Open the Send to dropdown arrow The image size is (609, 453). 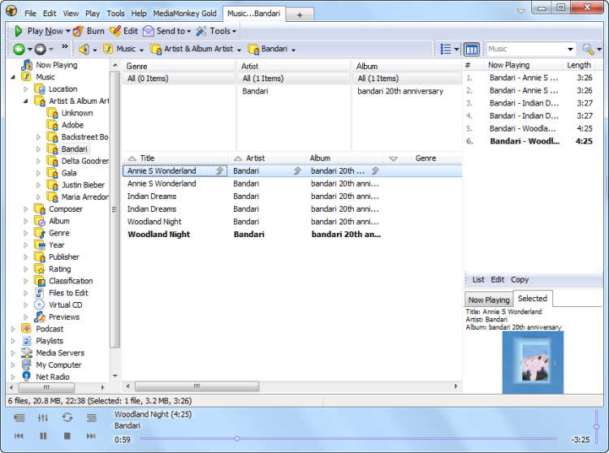(x=189, y=32)
